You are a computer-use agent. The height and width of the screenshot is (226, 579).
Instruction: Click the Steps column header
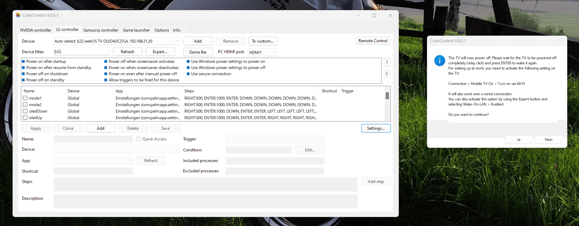coord(251,91)
